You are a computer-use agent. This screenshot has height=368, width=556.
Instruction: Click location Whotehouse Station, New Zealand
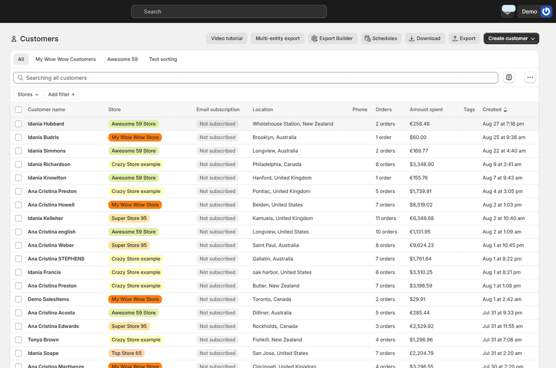tap(293, 124)
